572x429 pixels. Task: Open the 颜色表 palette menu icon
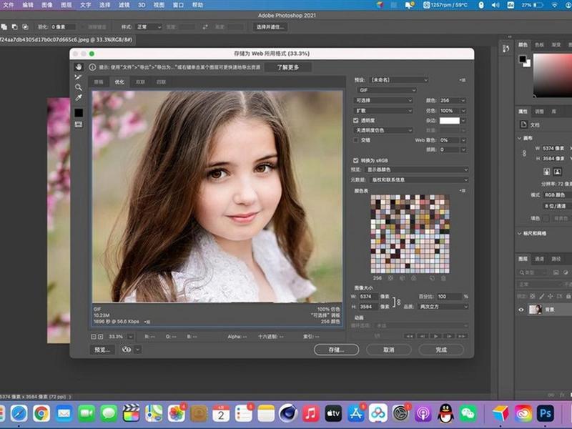pyautogui.click(x=463, y=191)
